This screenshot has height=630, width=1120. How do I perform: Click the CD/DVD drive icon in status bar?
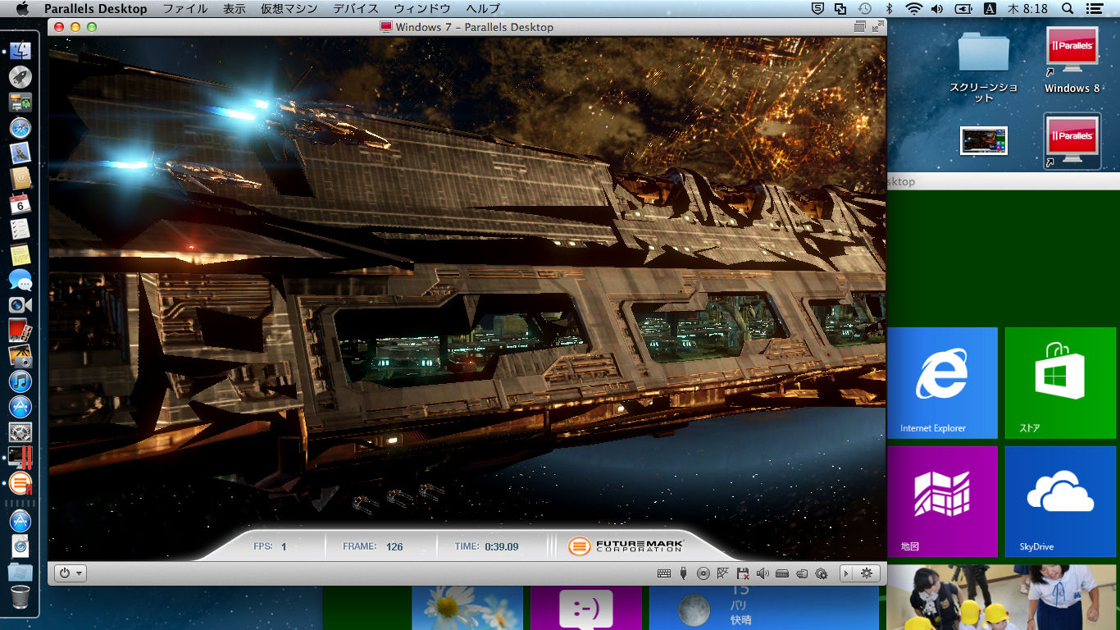click(703, 573)
